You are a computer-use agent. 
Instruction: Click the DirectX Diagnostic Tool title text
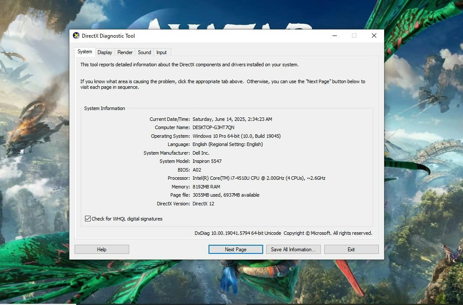tap(108, 36)
